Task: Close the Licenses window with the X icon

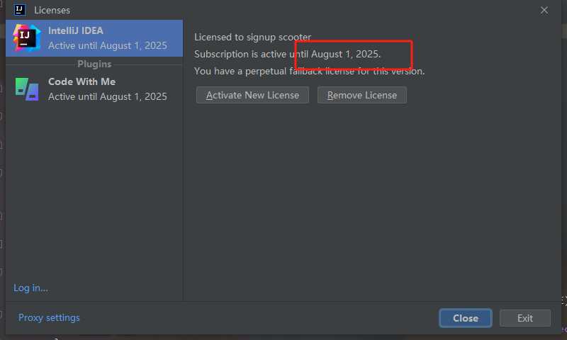Action: tap(544, 10)
